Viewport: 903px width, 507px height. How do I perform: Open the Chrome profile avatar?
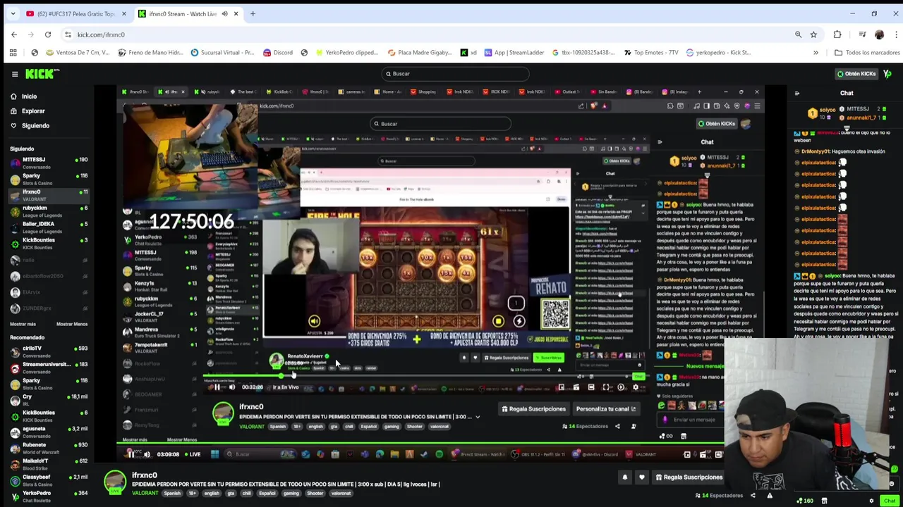click(879, 35)
